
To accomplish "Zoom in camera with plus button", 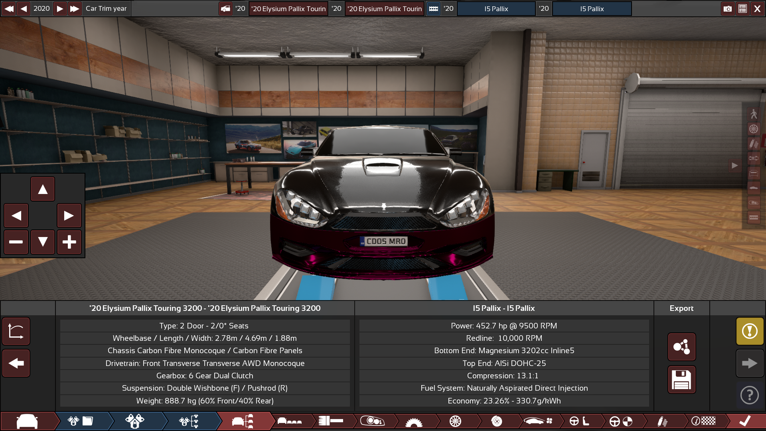I will click(69, 242).
